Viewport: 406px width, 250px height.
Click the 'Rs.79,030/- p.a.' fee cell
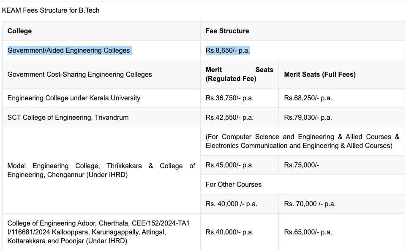[308, 118]
